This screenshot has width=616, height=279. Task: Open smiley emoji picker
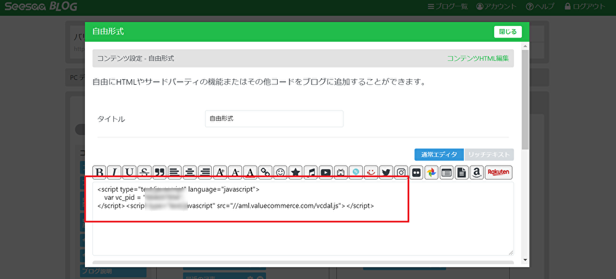tap(280, 172)
